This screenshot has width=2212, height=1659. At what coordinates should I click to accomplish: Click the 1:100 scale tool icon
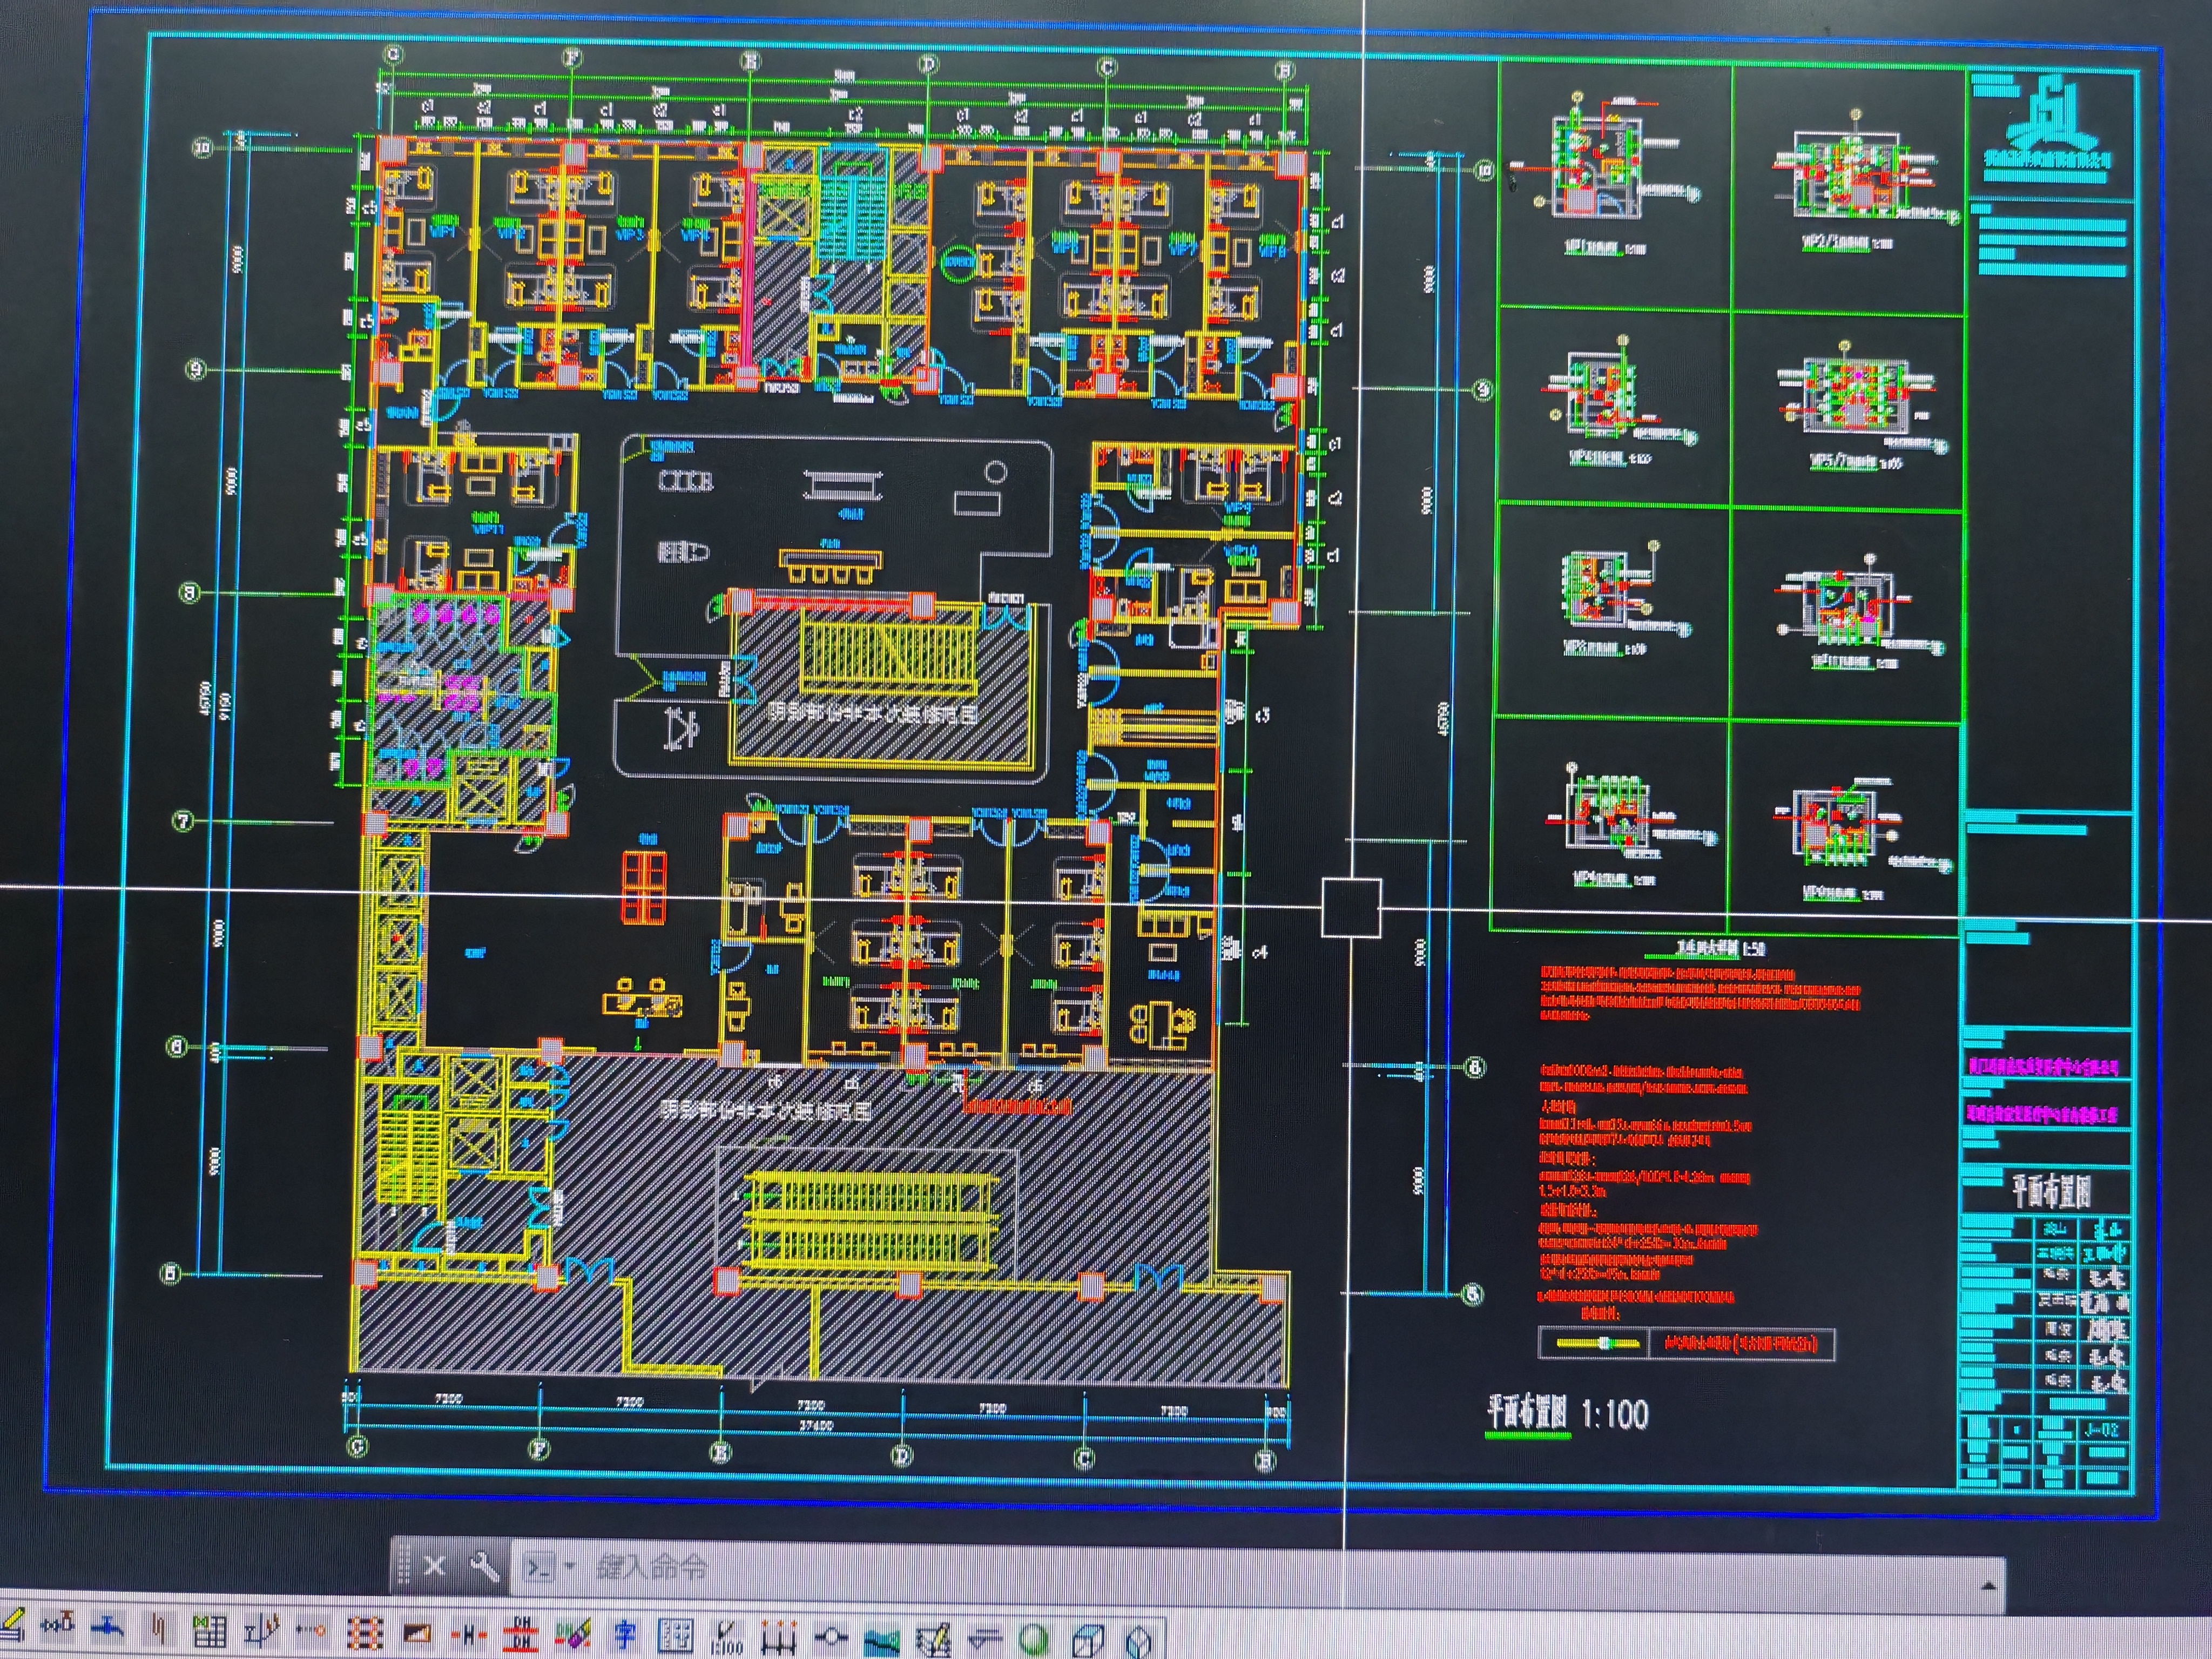coord(727,1638)
